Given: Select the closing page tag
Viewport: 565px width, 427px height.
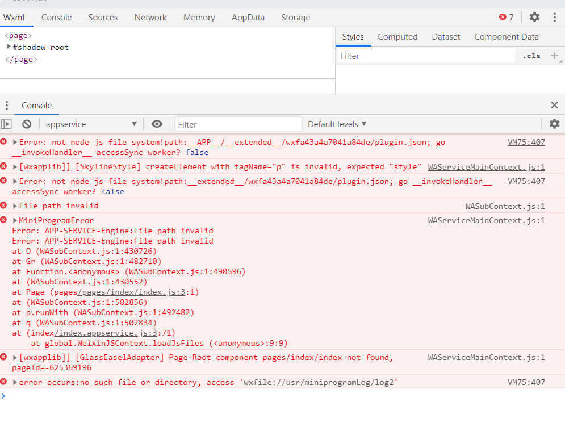Looking at the screenshot, I should click(x=21, y=60).
